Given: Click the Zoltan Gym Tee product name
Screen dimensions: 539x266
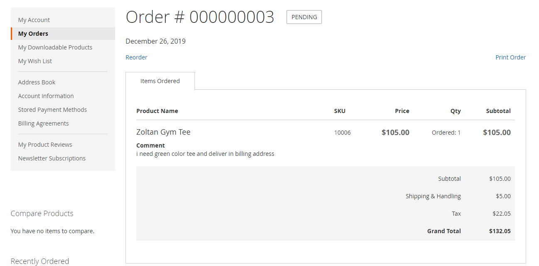Looking at the screenshot, I should (163, 132).
